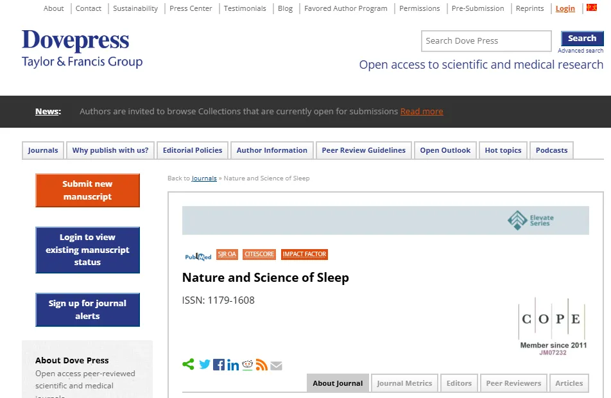This screenshot has height=398, width=611.
Task: Share journal on Twitter
Action: (205, 365)
